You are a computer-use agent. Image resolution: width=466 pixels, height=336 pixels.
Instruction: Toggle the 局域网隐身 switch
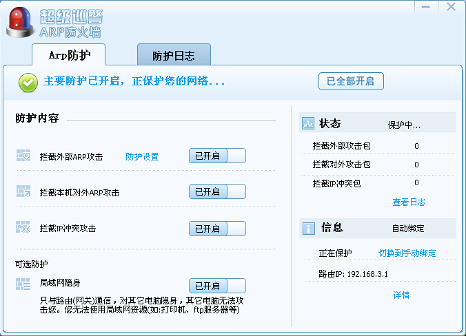pyautogui.click(x=217, y=286)
